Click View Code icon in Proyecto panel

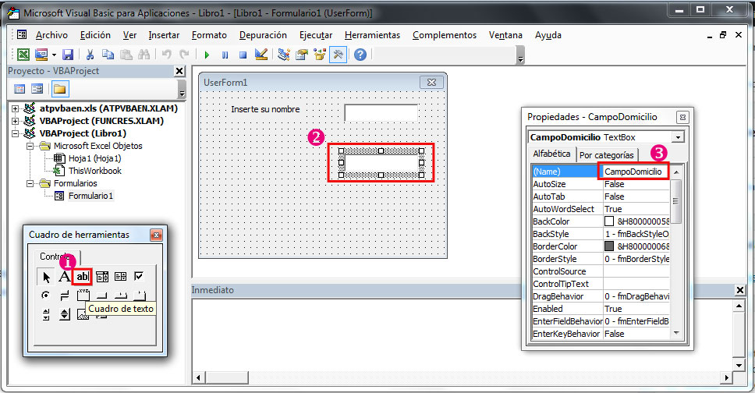pos(19,89)
